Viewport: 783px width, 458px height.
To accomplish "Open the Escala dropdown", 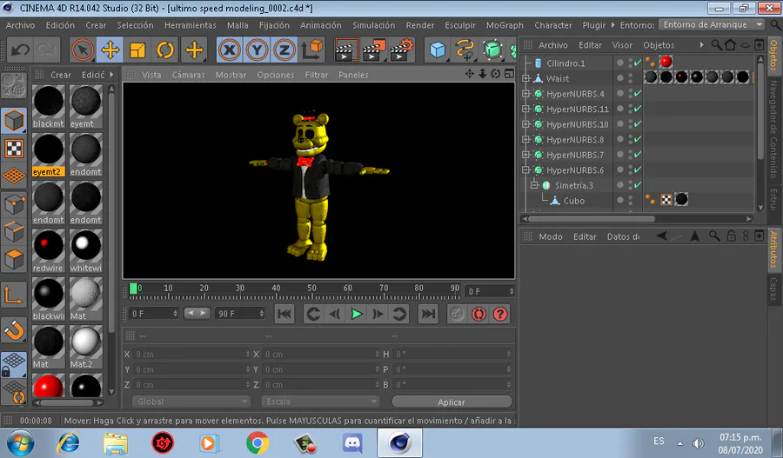I will (x=320, y=402).
